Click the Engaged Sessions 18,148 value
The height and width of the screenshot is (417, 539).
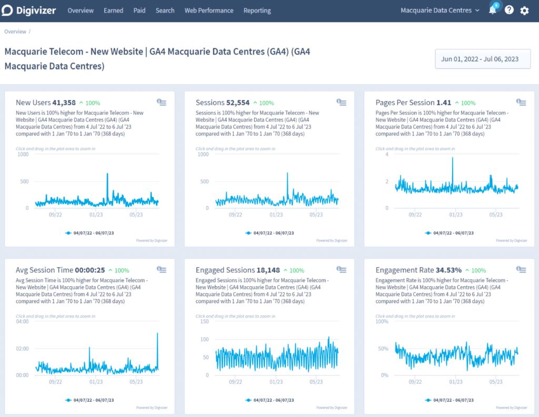coord(268,270)
